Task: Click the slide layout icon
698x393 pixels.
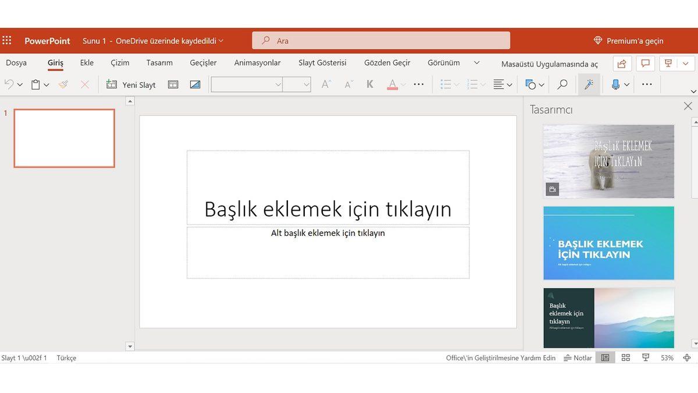Action: click(x=173, y=84)
